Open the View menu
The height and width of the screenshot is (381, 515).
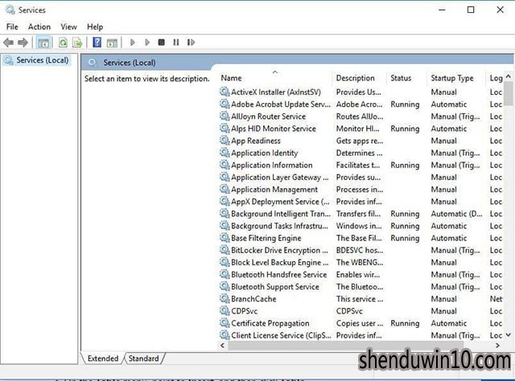point(68,27)
